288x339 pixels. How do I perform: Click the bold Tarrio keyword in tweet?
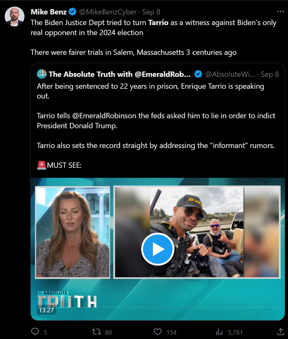(158, 23)
